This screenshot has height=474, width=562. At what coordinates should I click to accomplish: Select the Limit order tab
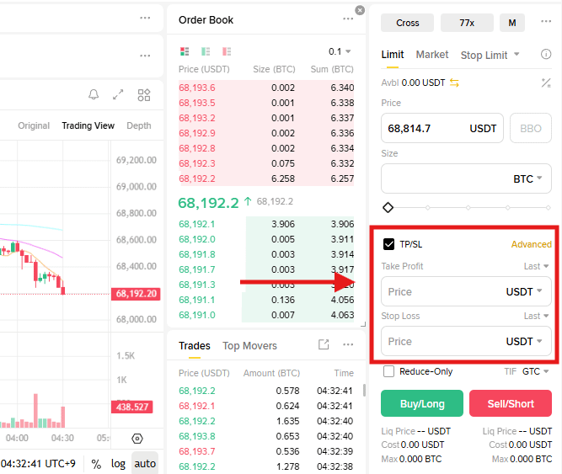point(393,55)
